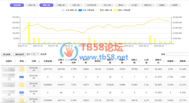This screenshot has height=103, width=189.
Task: Click the blue 日期 descending sort arrow
Action: pos(39,62)
